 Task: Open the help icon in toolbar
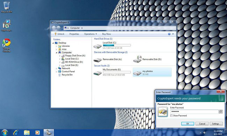169,34
